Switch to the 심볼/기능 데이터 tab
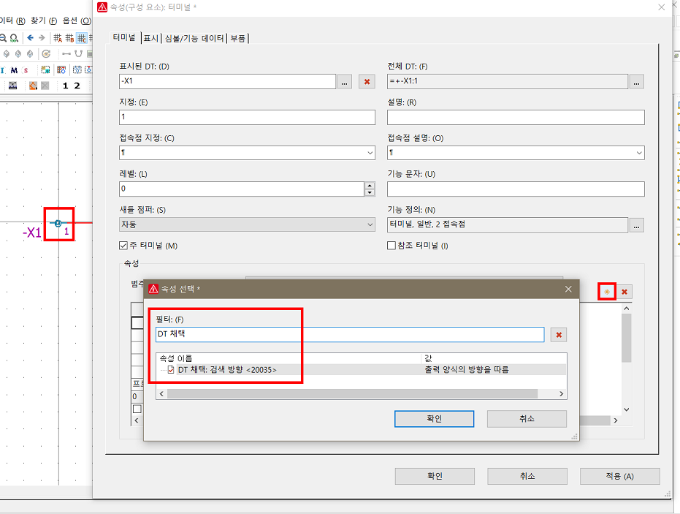 click(x=194, y=38)
